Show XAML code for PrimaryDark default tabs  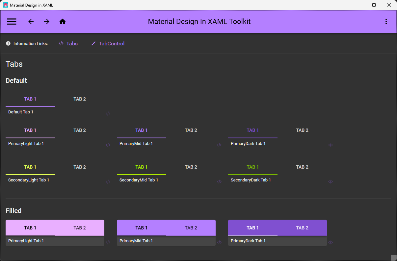(x=331, y=145)
